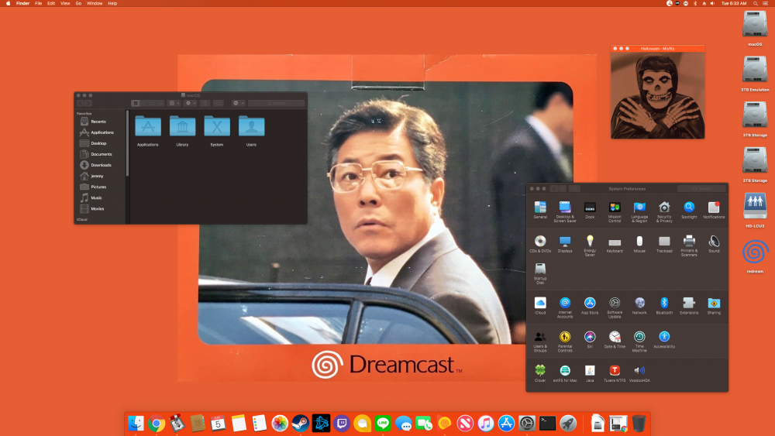Screen dimensions: 775x436
Task: Open the File menu
Action: [39, 3]
